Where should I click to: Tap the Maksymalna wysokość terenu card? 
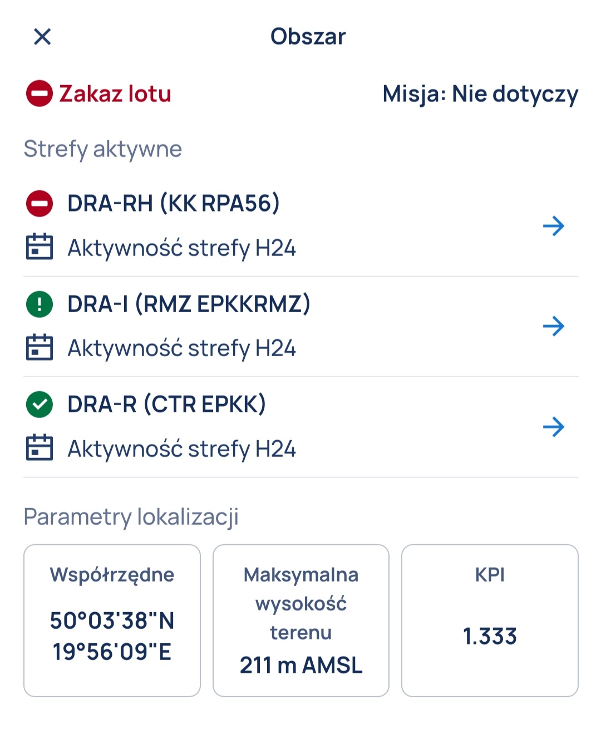click(301, 620)
